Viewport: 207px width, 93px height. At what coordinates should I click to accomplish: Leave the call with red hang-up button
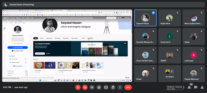(128, 87)
